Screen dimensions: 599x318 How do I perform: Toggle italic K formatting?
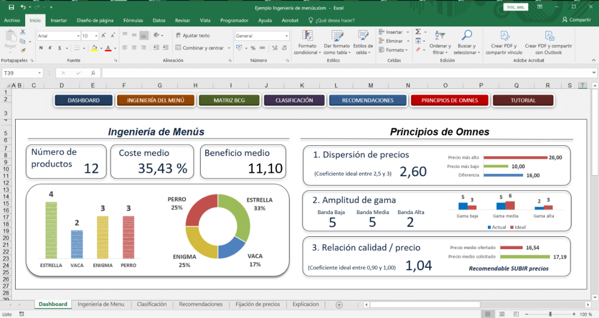[x=50, y=48]
